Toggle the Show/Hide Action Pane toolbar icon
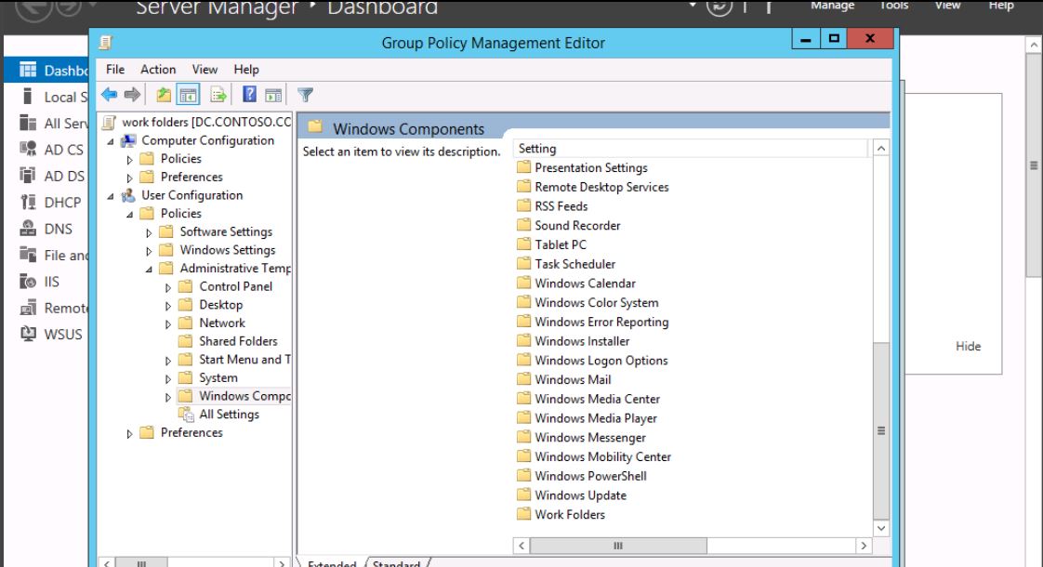The height and width of the screenshot is (567, 1043). [x=273, y=95]
